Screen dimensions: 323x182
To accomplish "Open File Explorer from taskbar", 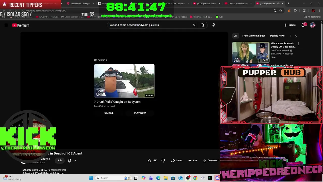I will (166, 178).
